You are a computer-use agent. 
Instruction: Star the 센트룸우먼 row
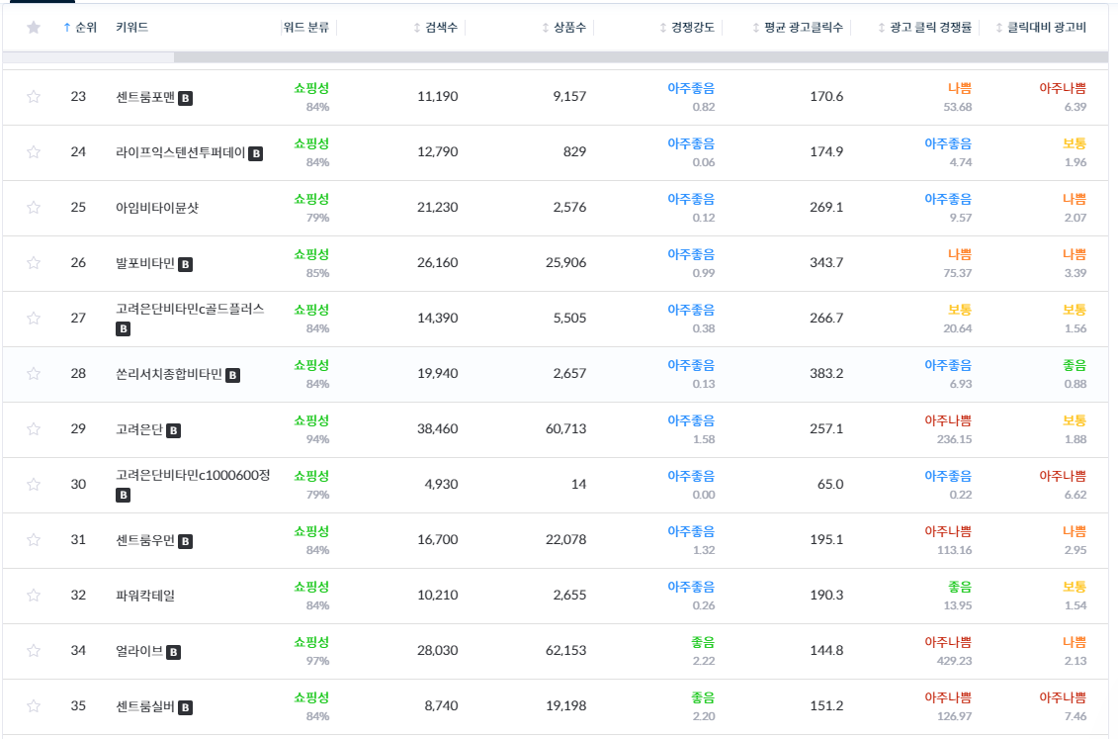(34, 539)
